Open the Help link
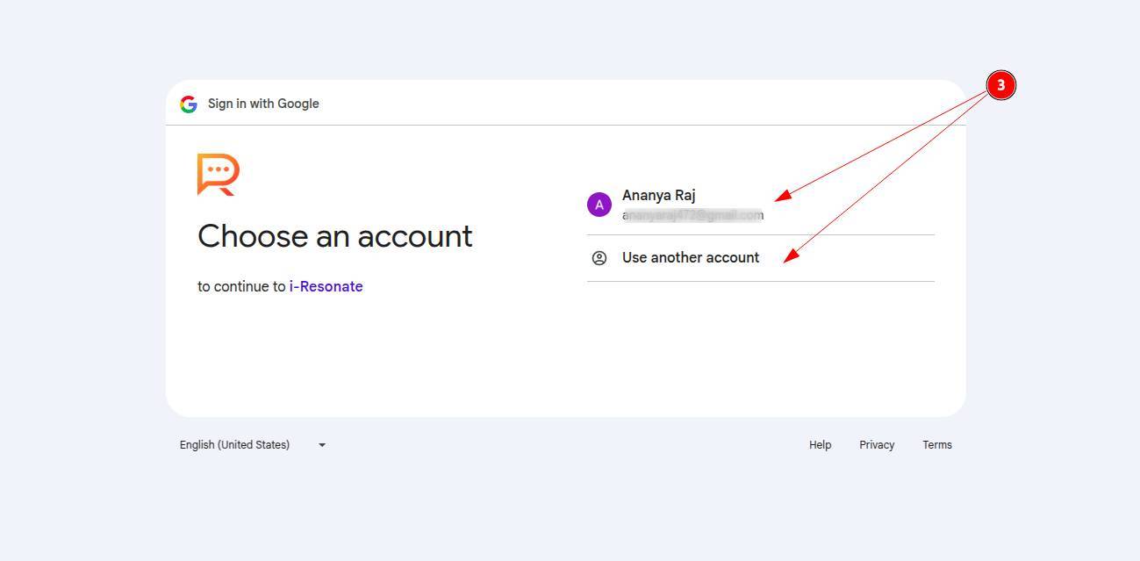1140x561 pixels. (820, 445)
